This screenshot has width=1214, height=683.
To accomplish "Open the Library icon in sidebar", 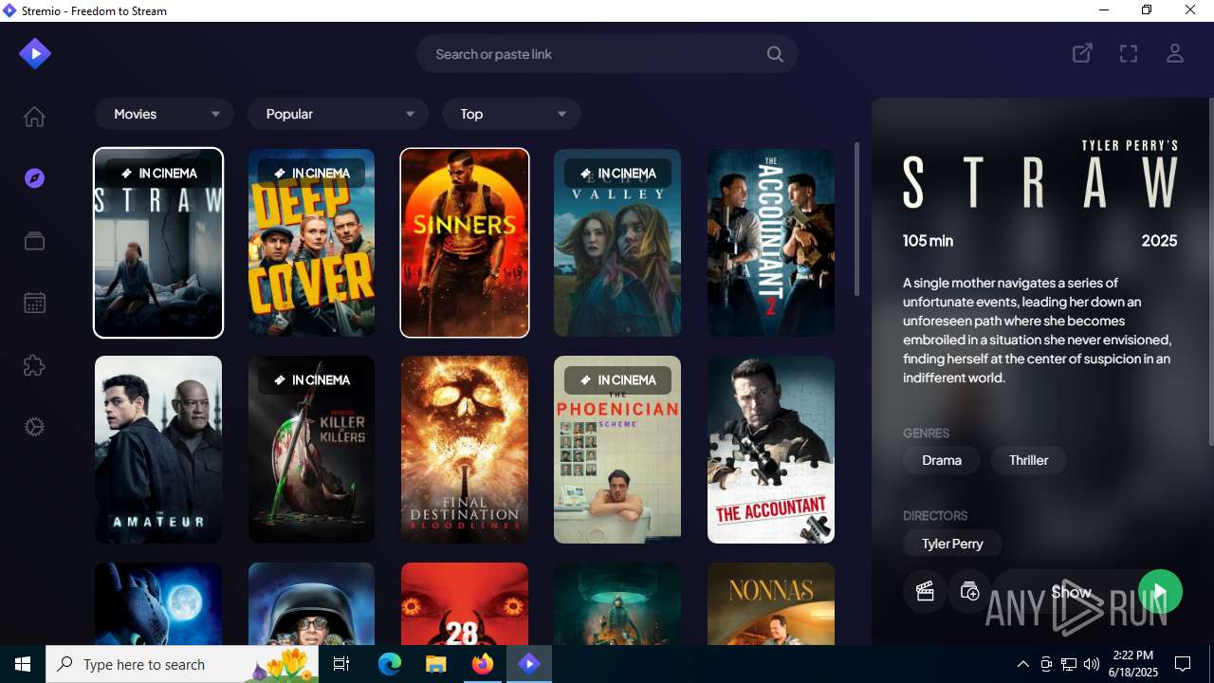I will pos(34,241).
